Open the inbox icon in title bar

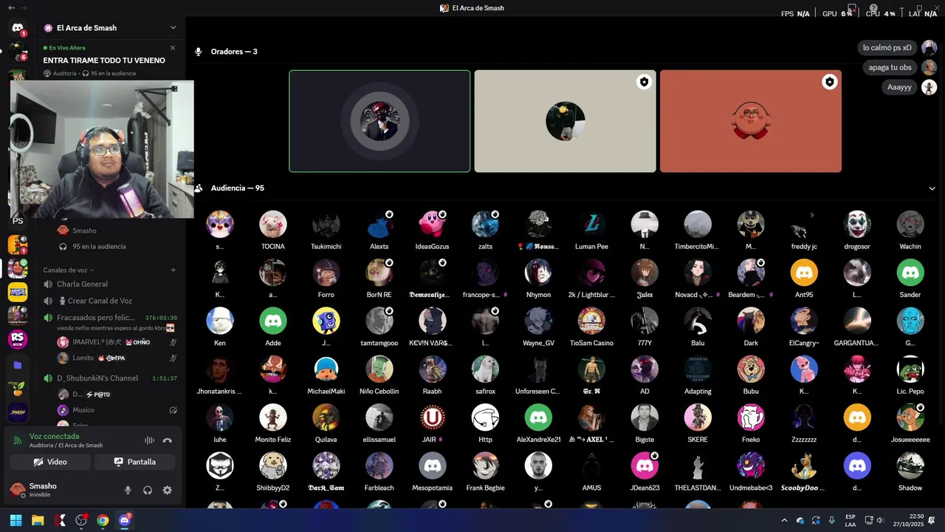click(851, 8)
